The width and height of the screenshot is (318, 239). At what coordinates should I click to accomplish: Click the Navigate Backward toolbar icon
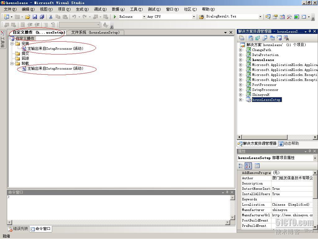95,17
